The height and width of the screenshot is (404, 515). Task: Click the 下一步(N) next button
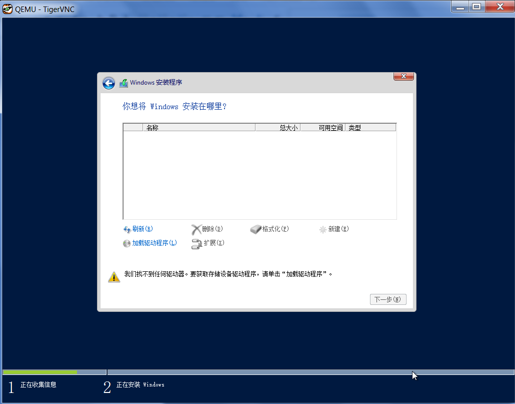click(x=388, y=299)
